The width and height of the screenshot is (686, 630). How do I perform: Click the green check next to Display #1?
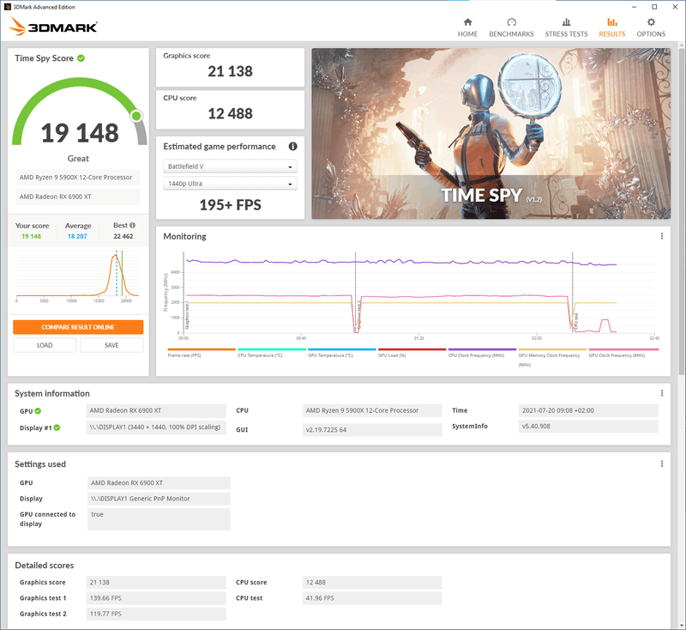point(57,427)
